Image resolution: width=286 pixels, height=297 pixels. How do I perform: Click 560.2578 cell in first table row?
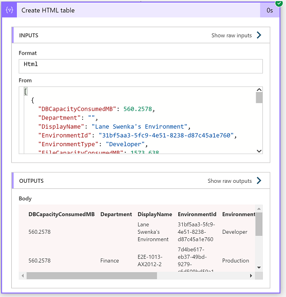(40, 232)
